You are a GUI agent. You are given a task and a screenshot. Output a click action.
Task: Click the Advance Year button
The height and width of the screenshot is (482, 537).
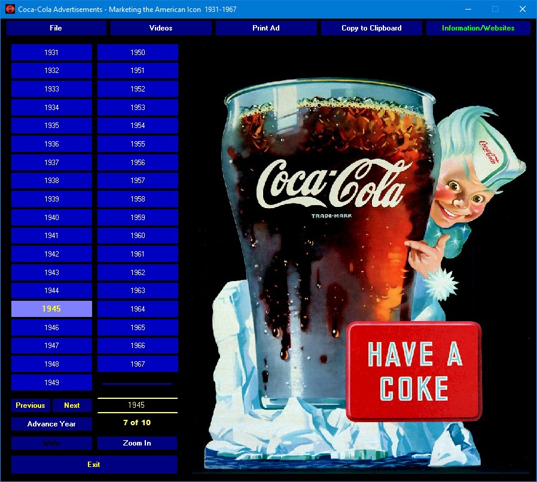click(51, 424)
